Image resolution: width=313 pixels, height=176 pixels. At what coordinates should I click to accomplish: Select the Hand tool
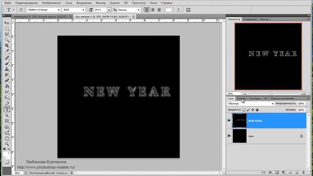[x=7, y=138]
